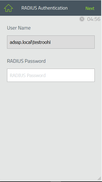The height and width of the screenshot is (182, 102).
Task: Focus the RADIUS Password input field
Action: pyautogui.click(x=51, y=75)
